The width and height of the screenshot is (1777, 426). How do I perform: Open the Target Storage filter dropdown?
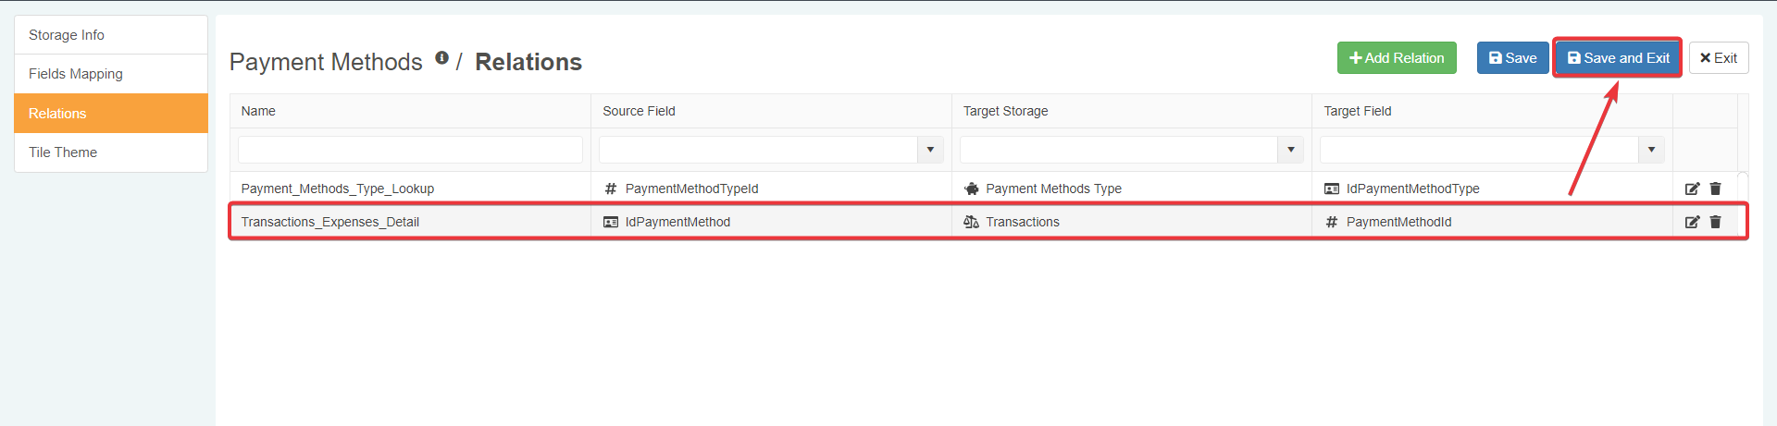pos(1290,150)
